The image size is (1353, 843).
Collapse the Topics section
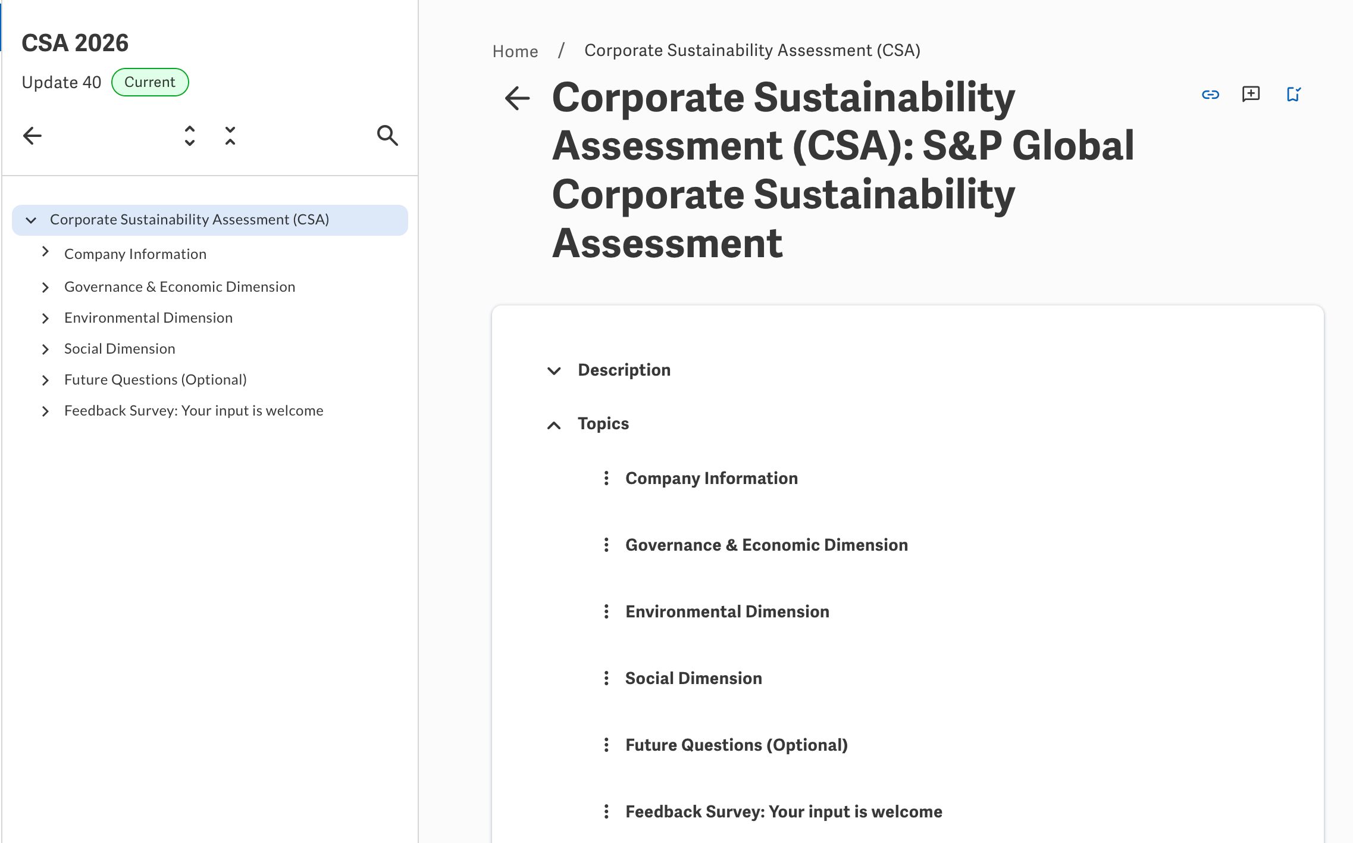point(554,425)
